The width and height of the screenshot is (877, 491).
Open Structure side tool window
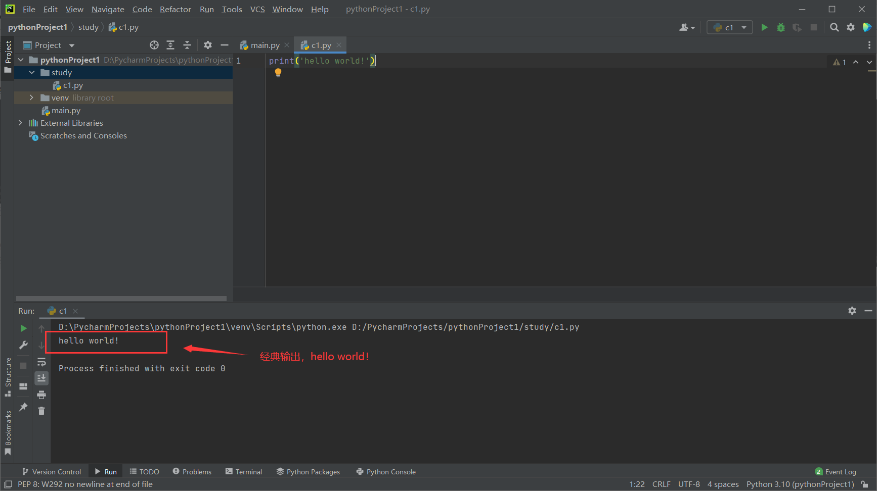(8, 377)
